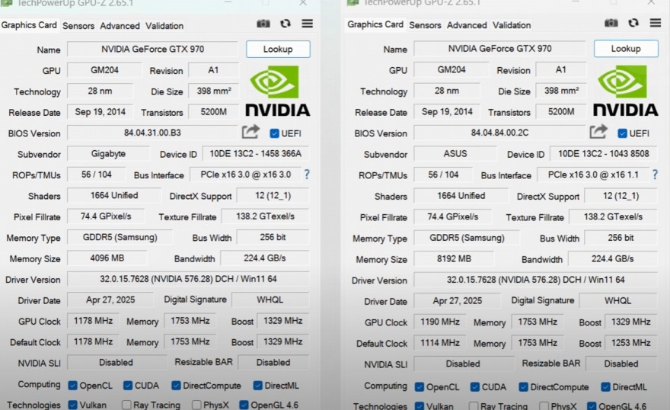Toggle OpenCL checkbox in left window

pos(72,386)
